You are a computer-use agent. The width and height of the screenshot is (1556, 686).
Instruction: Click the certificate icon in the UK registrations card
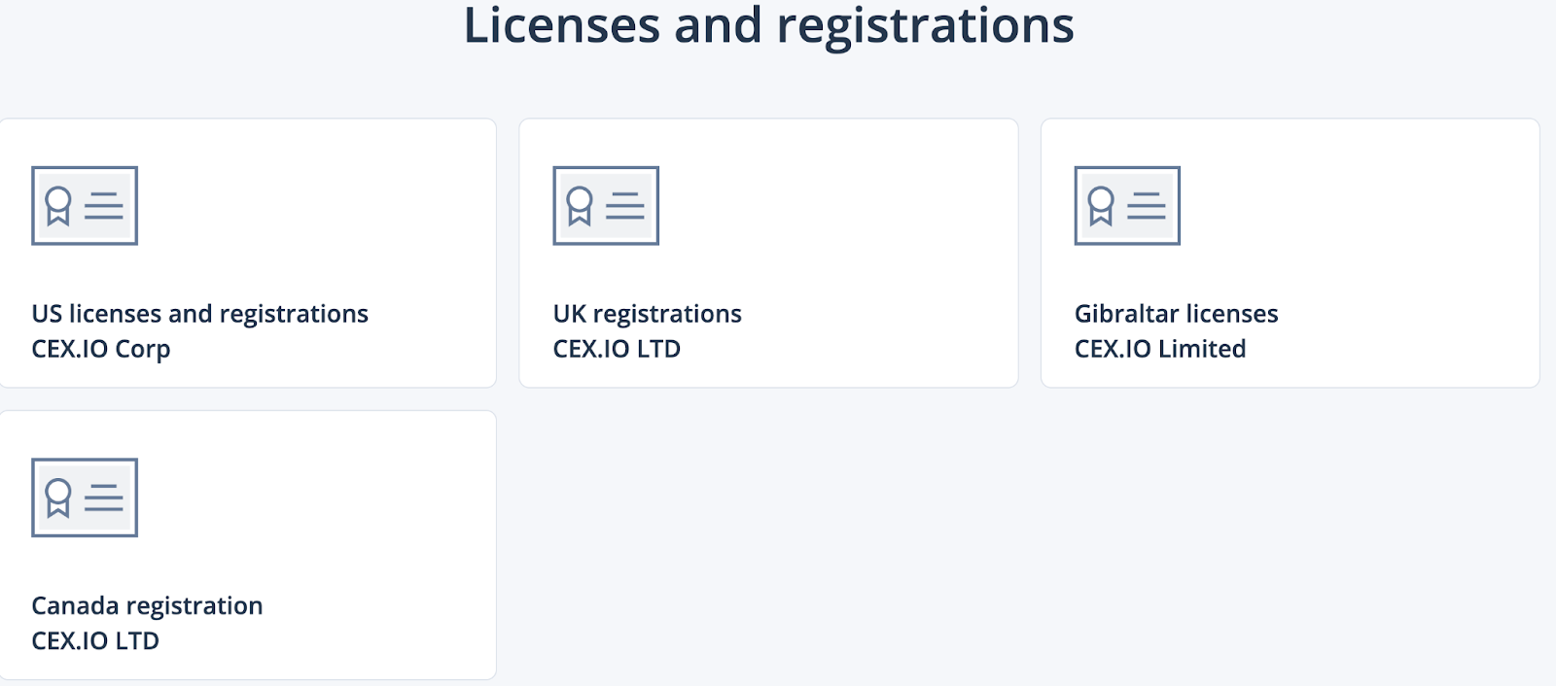click(606, 205)
